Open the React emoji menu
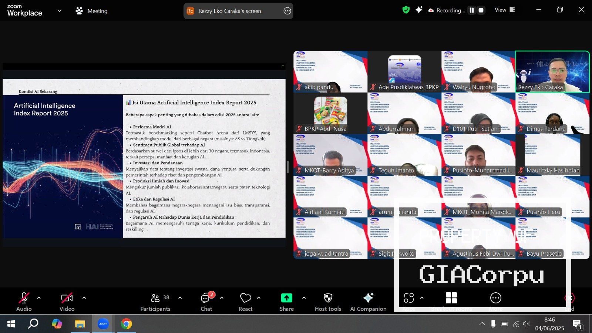The height and width of the screenshot is (333, 592). click(x=245, y=302)
